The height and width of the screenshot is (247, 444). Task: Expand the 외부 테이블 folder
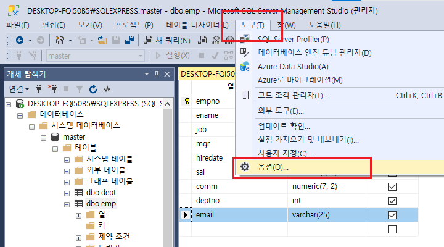pyautogui.click(x=67, y=171)
